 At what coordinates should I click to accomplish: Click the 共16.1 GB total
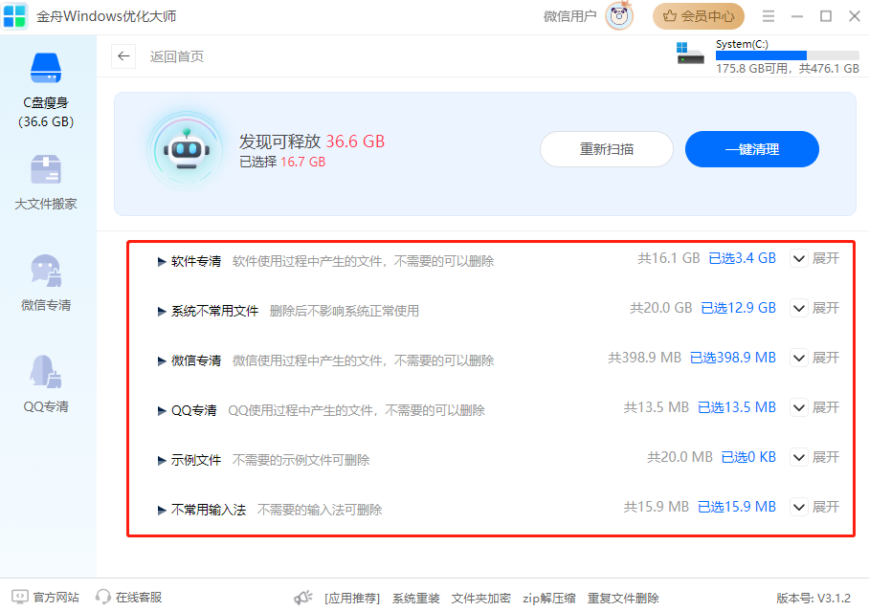click(669, 259)
